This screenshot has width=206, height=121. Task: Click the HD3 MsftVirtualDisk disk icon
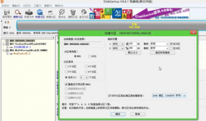(7, 50)
